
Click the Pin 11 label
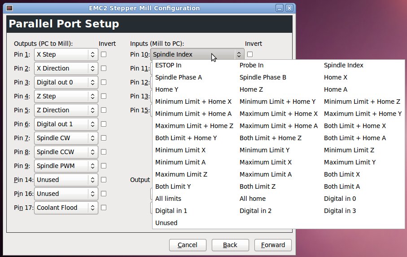coord(140,68)
